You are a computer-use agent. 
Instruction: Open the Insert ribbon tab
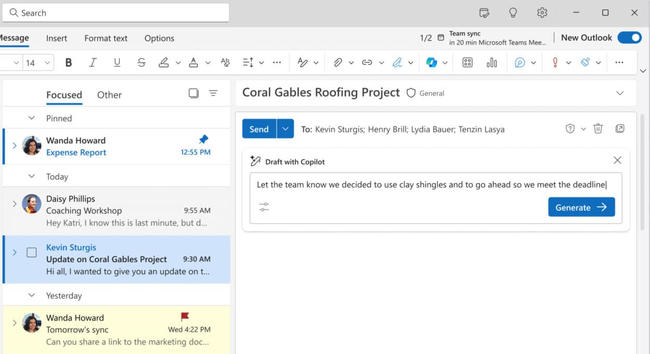(56, 38)
